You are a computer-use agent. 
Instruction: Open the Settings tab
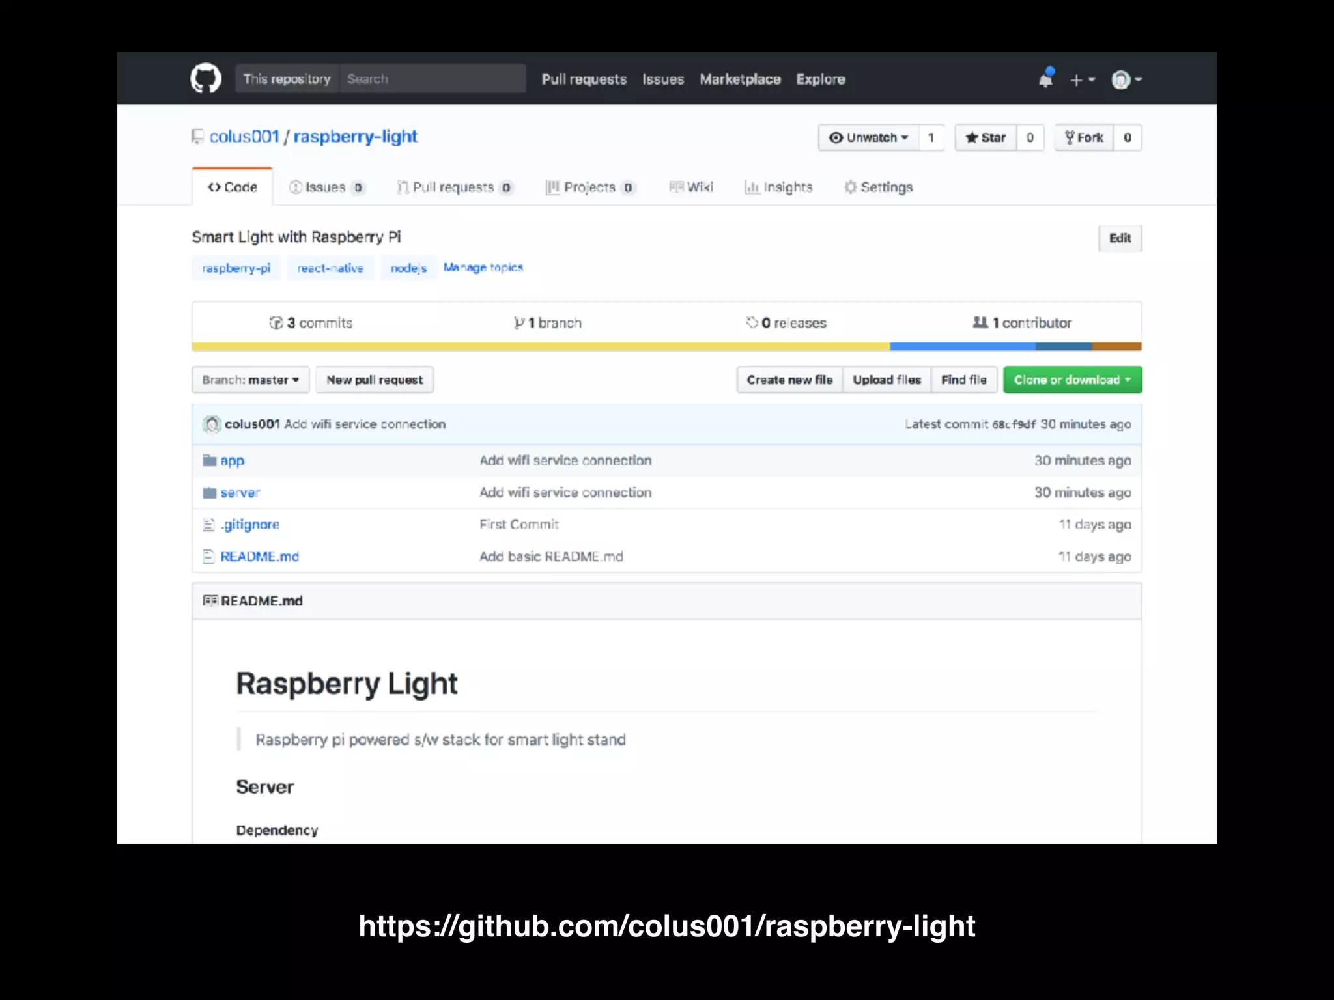(x=879, y=187)
